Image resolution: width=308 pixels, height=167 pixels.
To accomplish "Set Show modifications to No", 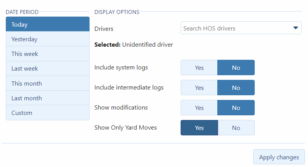I will (236, 108).
